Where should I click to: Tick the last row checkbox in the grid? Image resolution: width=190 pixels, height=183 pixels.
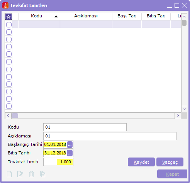9,106
